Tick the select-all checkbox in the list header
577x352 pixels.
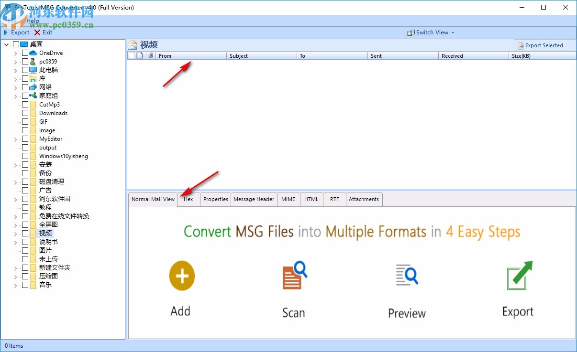pyautogui.click(x=131, y=55)
